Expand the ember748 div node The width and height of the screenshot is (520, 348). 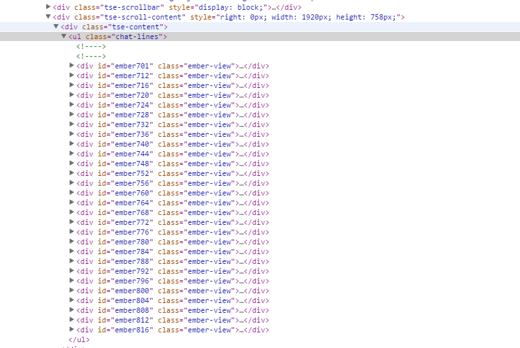coord(72,163)
